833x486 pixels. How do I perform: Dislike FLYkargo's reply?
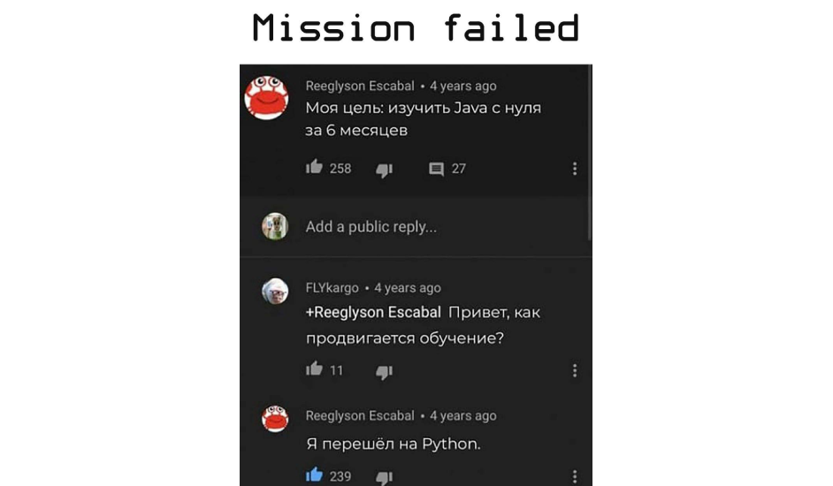pyautogui.click(x=384, y=372)
